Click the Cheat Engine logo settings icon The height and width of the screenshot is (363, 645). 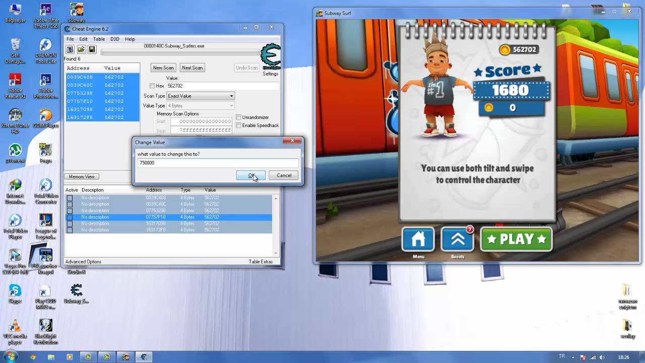pyautogui.click(x=271, y=56)
